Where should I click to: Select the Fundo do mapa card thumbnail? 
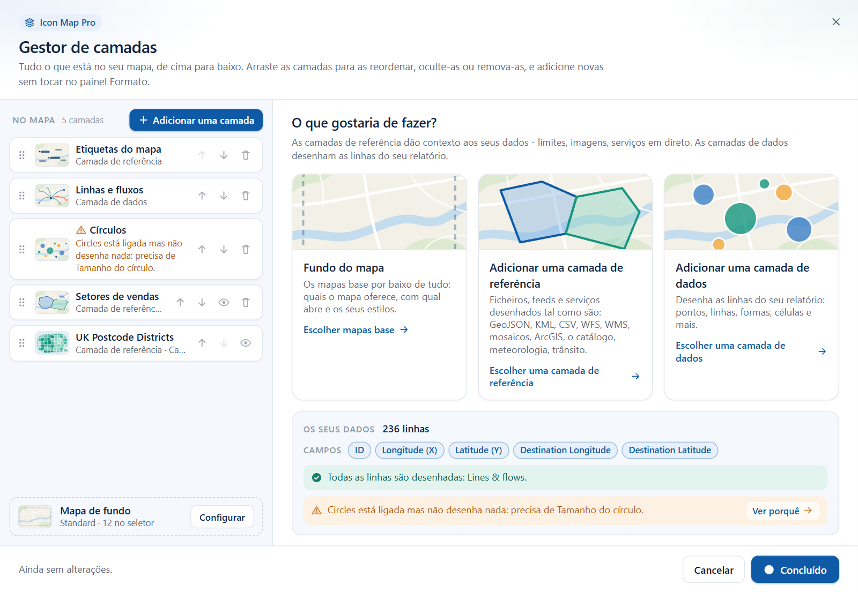(379, 212)
